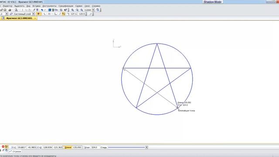Toggle the grid display icon
The height and width of the screenshot is (157, 279).
(x=49, y=14)
